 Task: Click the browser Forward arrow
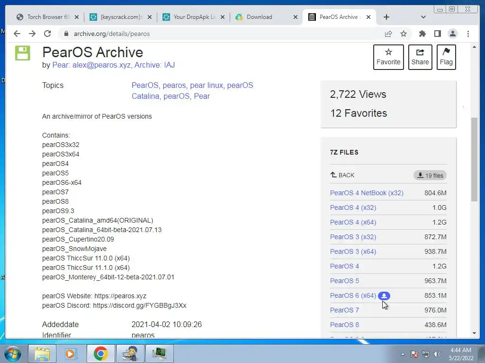click(x=32, y=34)
